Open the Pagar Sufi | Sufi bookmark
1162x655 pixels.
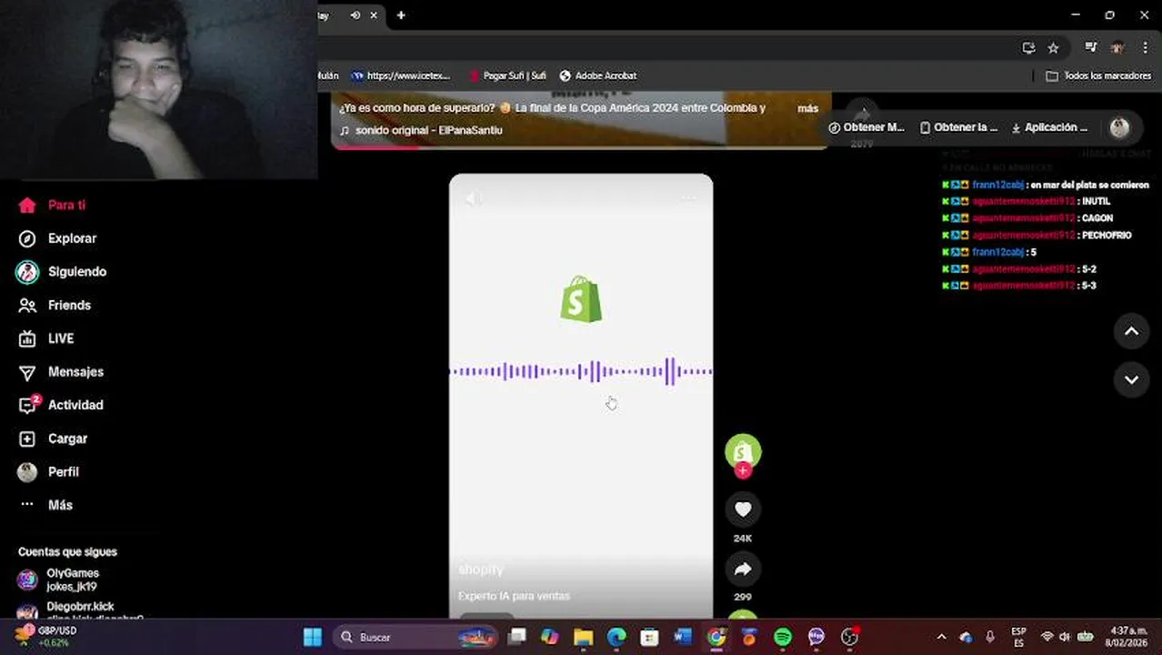[506, 76]
